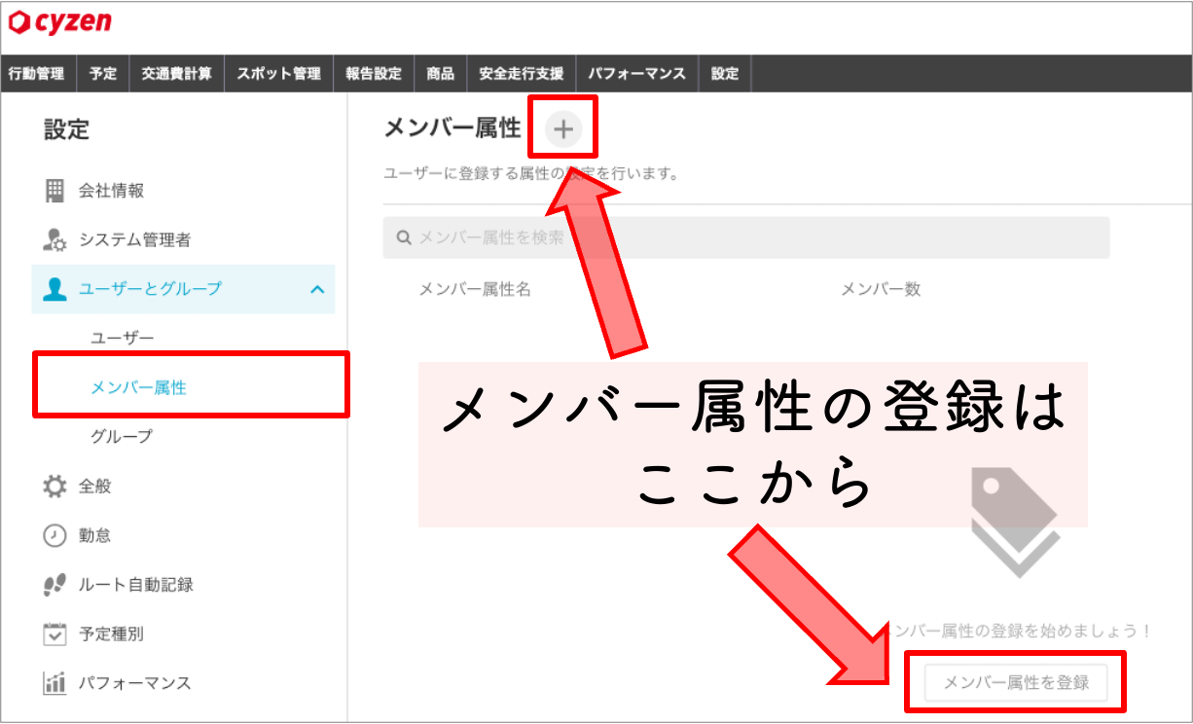Open the スポット管理 menu

click(x=279, y=74)
